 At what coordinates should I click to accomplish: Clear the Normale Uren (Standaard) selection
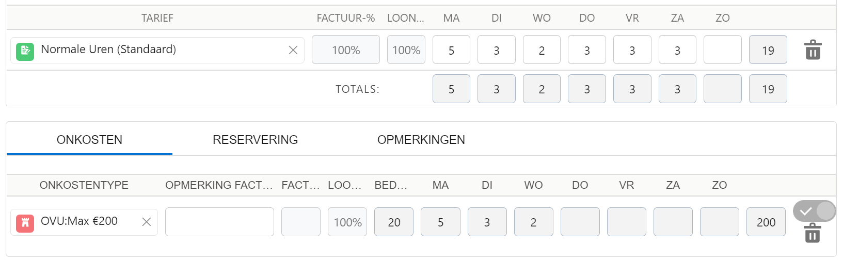(293, 50)
